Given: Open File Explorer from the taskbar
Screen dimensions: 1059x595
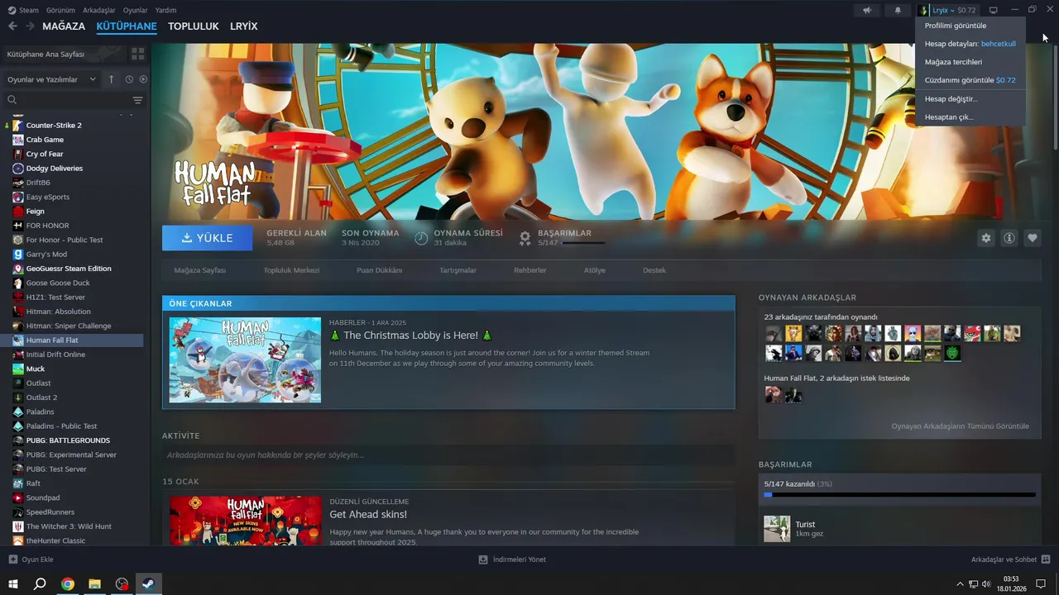Looking at the screenshot, I should coord(95,584).
